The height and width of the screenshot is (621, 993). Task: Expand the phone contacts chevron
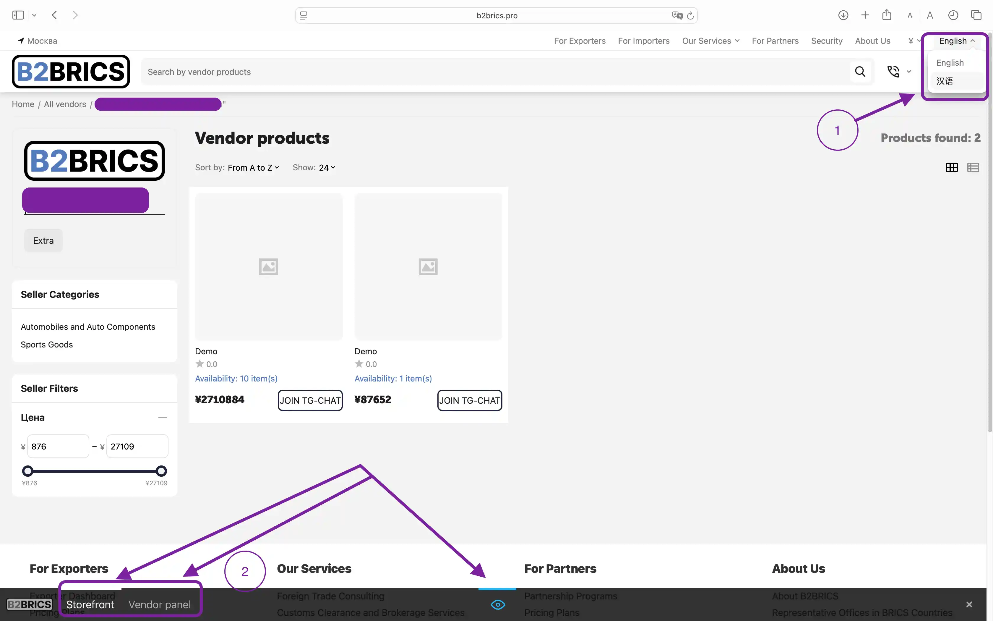(909, 72)
